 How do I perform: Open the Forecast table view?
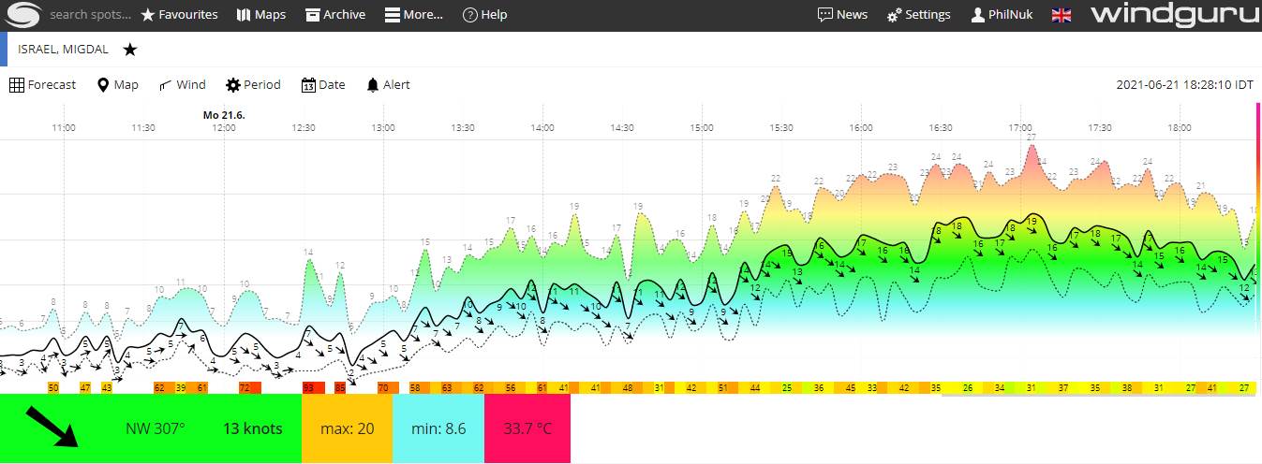coord(43,85)
